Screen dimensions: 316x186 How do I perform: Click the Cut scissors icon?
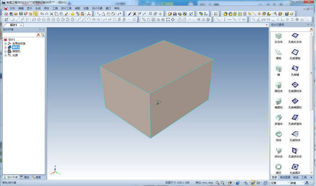pyautogui.click(x=51, y=14)
